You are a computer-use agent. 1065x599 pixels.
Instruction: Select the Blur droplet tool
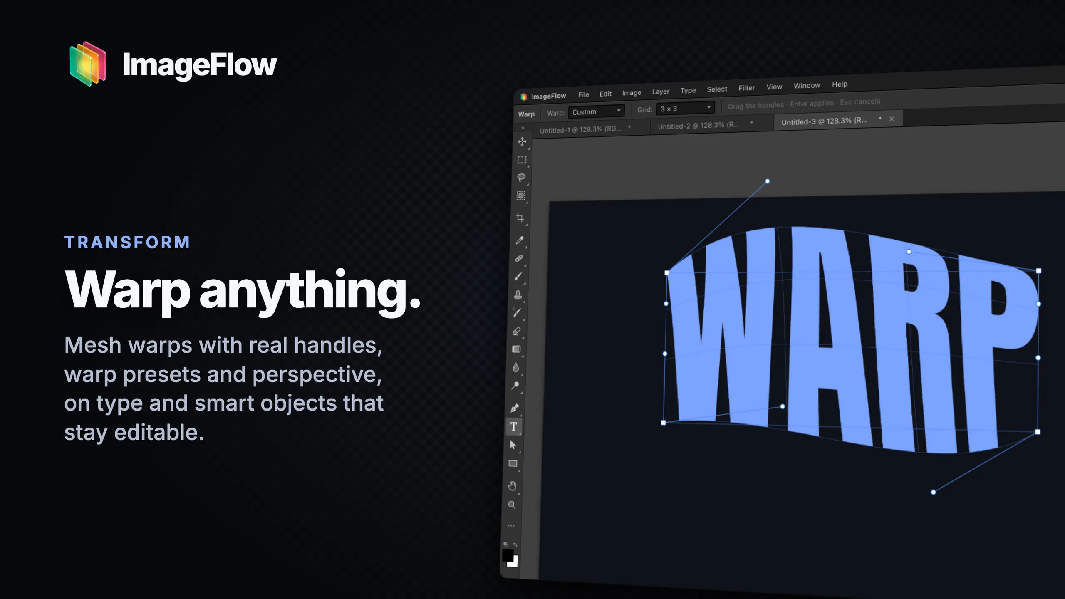click(516, 367)
